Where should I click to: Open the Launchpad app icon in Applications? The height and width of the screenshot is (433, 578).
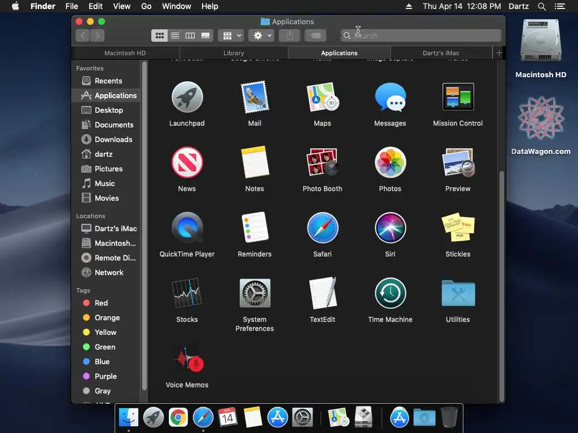point(187,97)
